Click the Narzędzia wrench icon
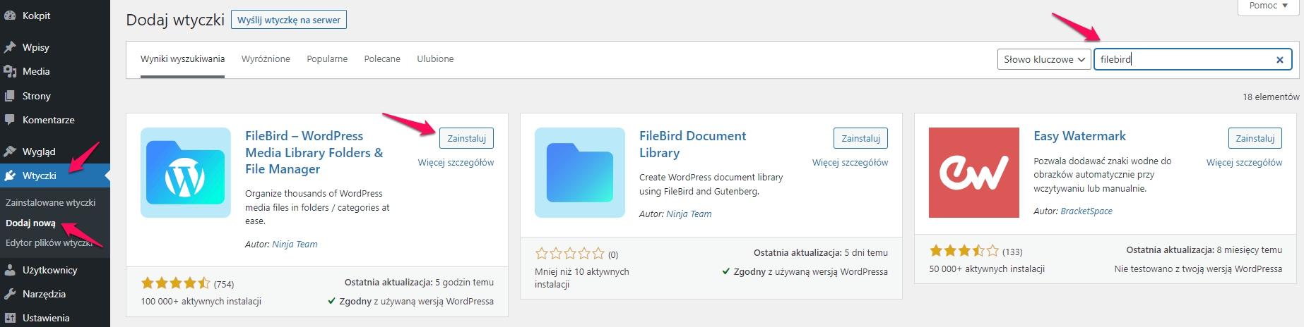 (10, 294)
